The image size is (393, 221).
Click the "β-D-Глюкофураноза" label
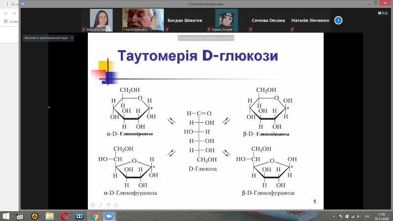coord(268,193)
